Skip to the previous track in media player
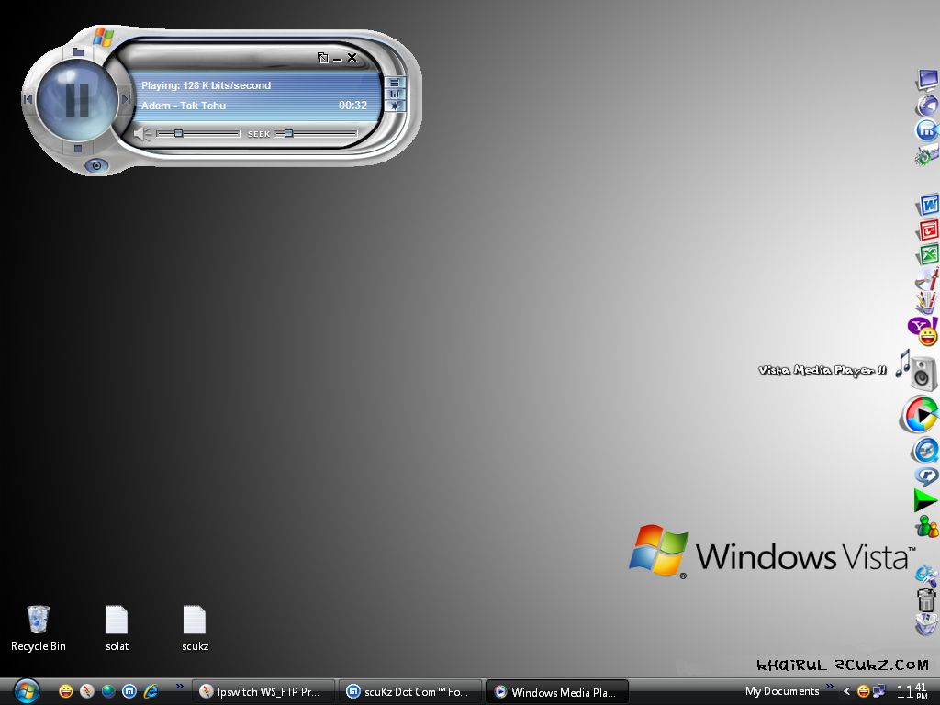 pyautogui.click(x=28, y=98)
